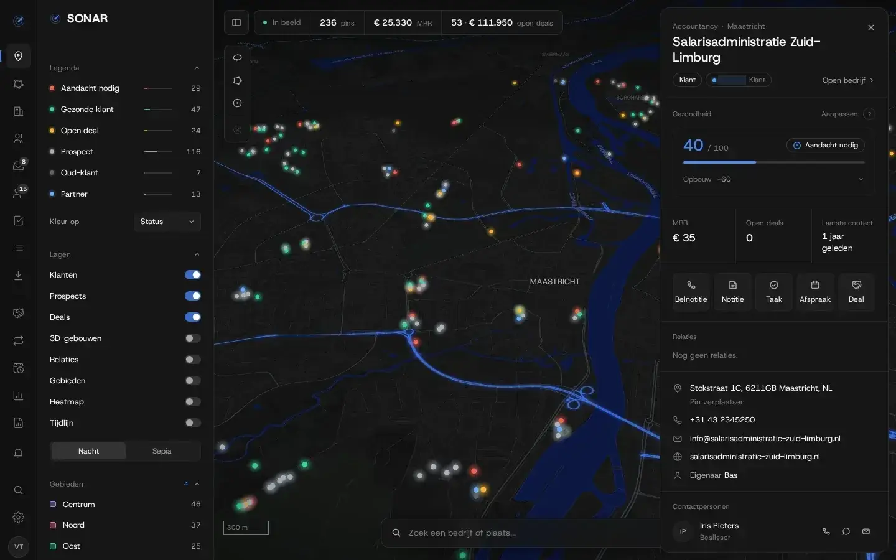Call Iris Pieters via phone icon
Image resolution: width=896 pixels, height=560 pixels.
tap(826, 531)
